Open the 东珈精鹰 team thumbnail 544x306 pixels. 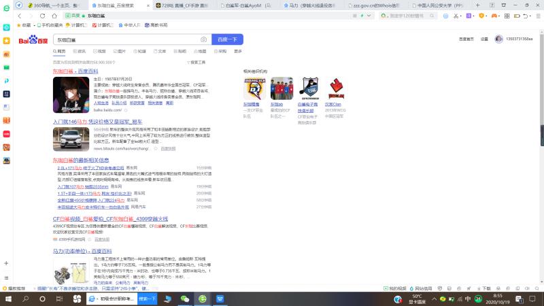click(254, 88)
